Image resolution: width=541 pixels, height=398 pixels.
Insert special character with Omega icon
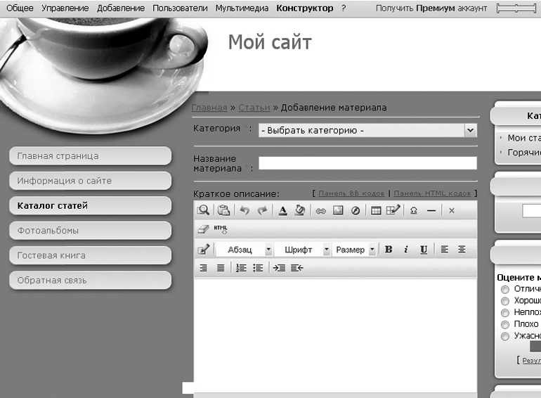[x=414, y=210]
